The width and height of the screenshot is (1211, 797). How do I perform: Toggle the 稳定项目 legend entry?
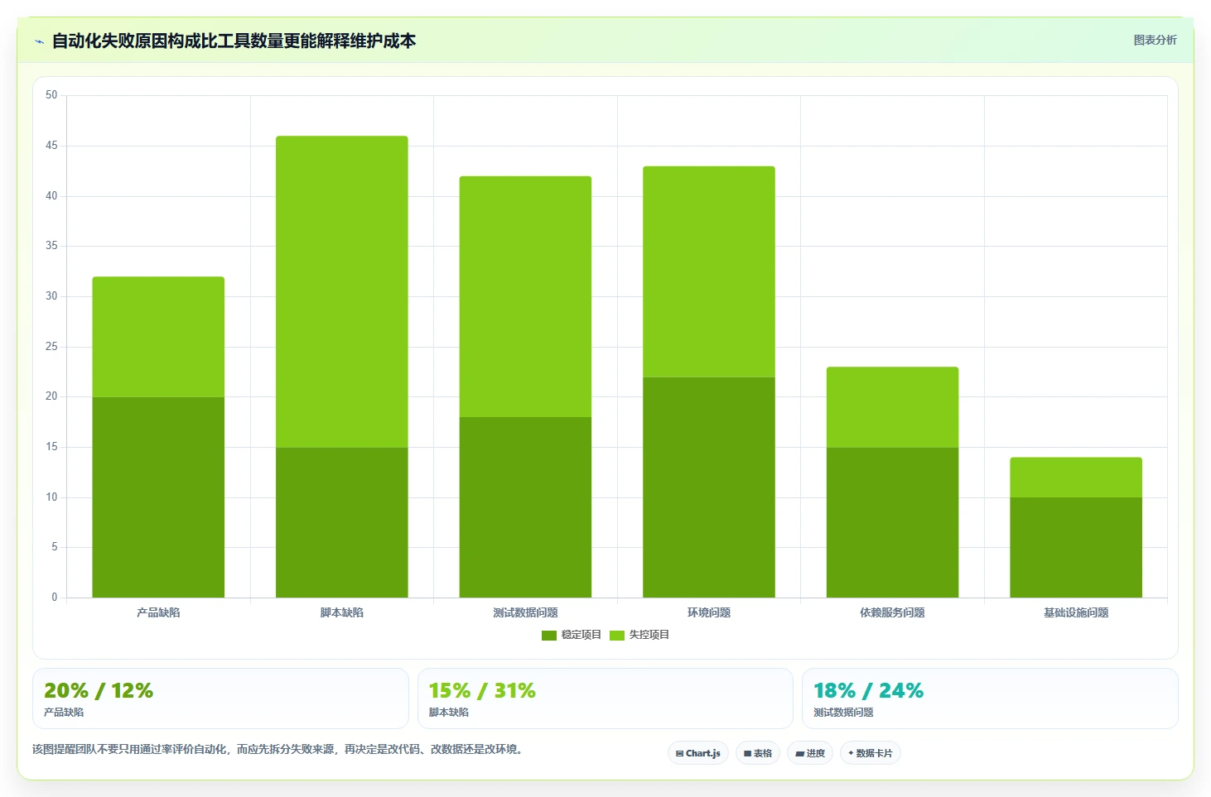[x=572, y=635]
